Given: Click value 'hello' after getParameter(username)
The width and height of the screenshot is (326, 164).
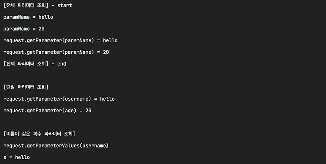Looking at the screenshot, I should coord(107,99).
